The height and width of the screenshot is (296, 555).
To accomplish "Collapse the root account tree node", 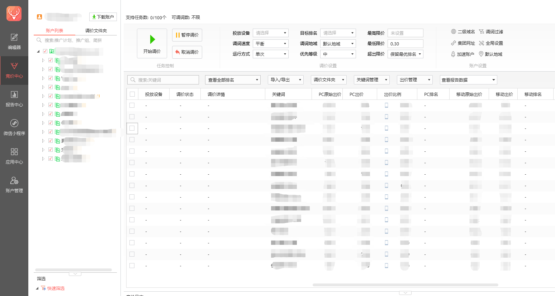I will (38, 52).
